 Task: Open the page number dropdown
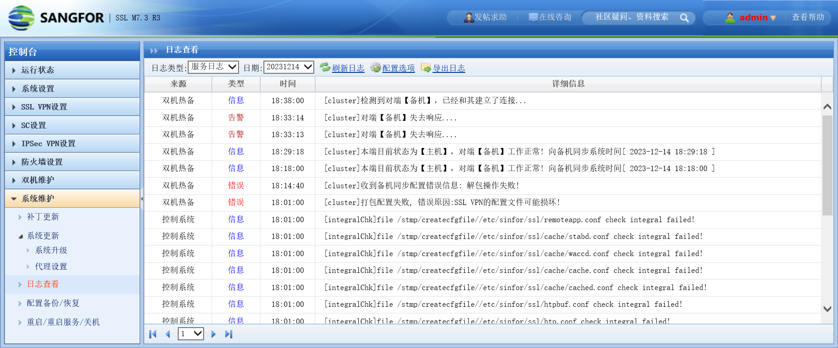click(x=190, y=334)
